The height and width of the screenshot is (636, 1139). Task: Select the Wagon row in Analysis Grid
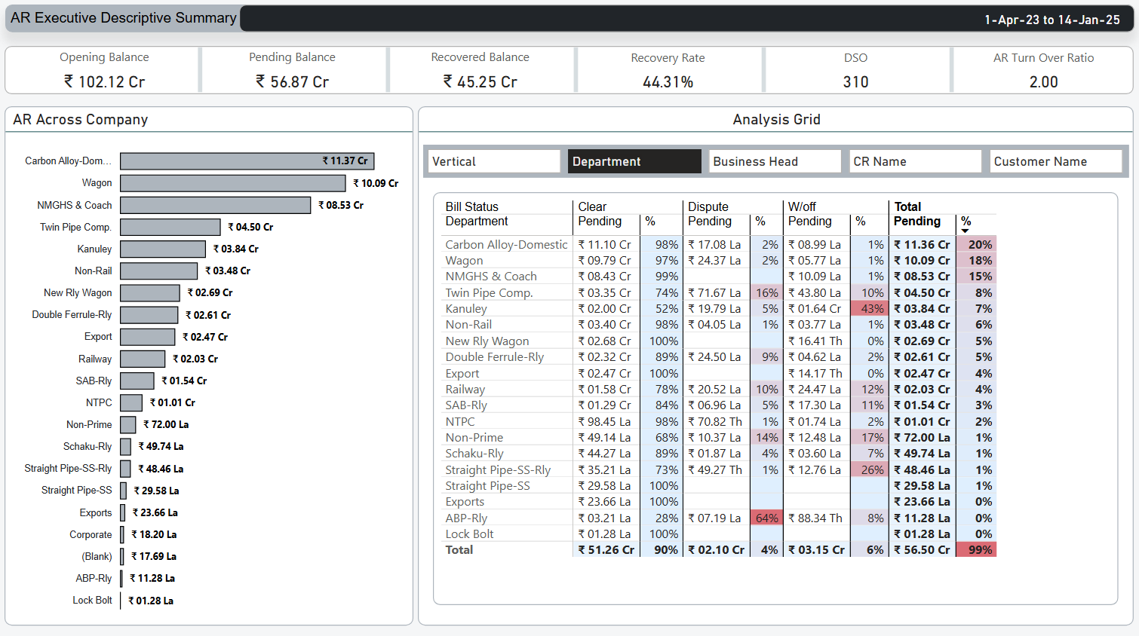tap(720, 260)
